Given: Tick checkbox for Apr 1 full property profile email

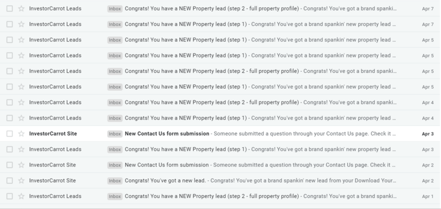Looking at the screenshot, I should 9,196.
